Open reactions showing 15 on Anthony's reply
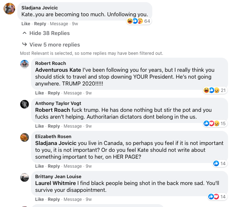The width and height of the screenshot is (236, 207). (215, 123)
